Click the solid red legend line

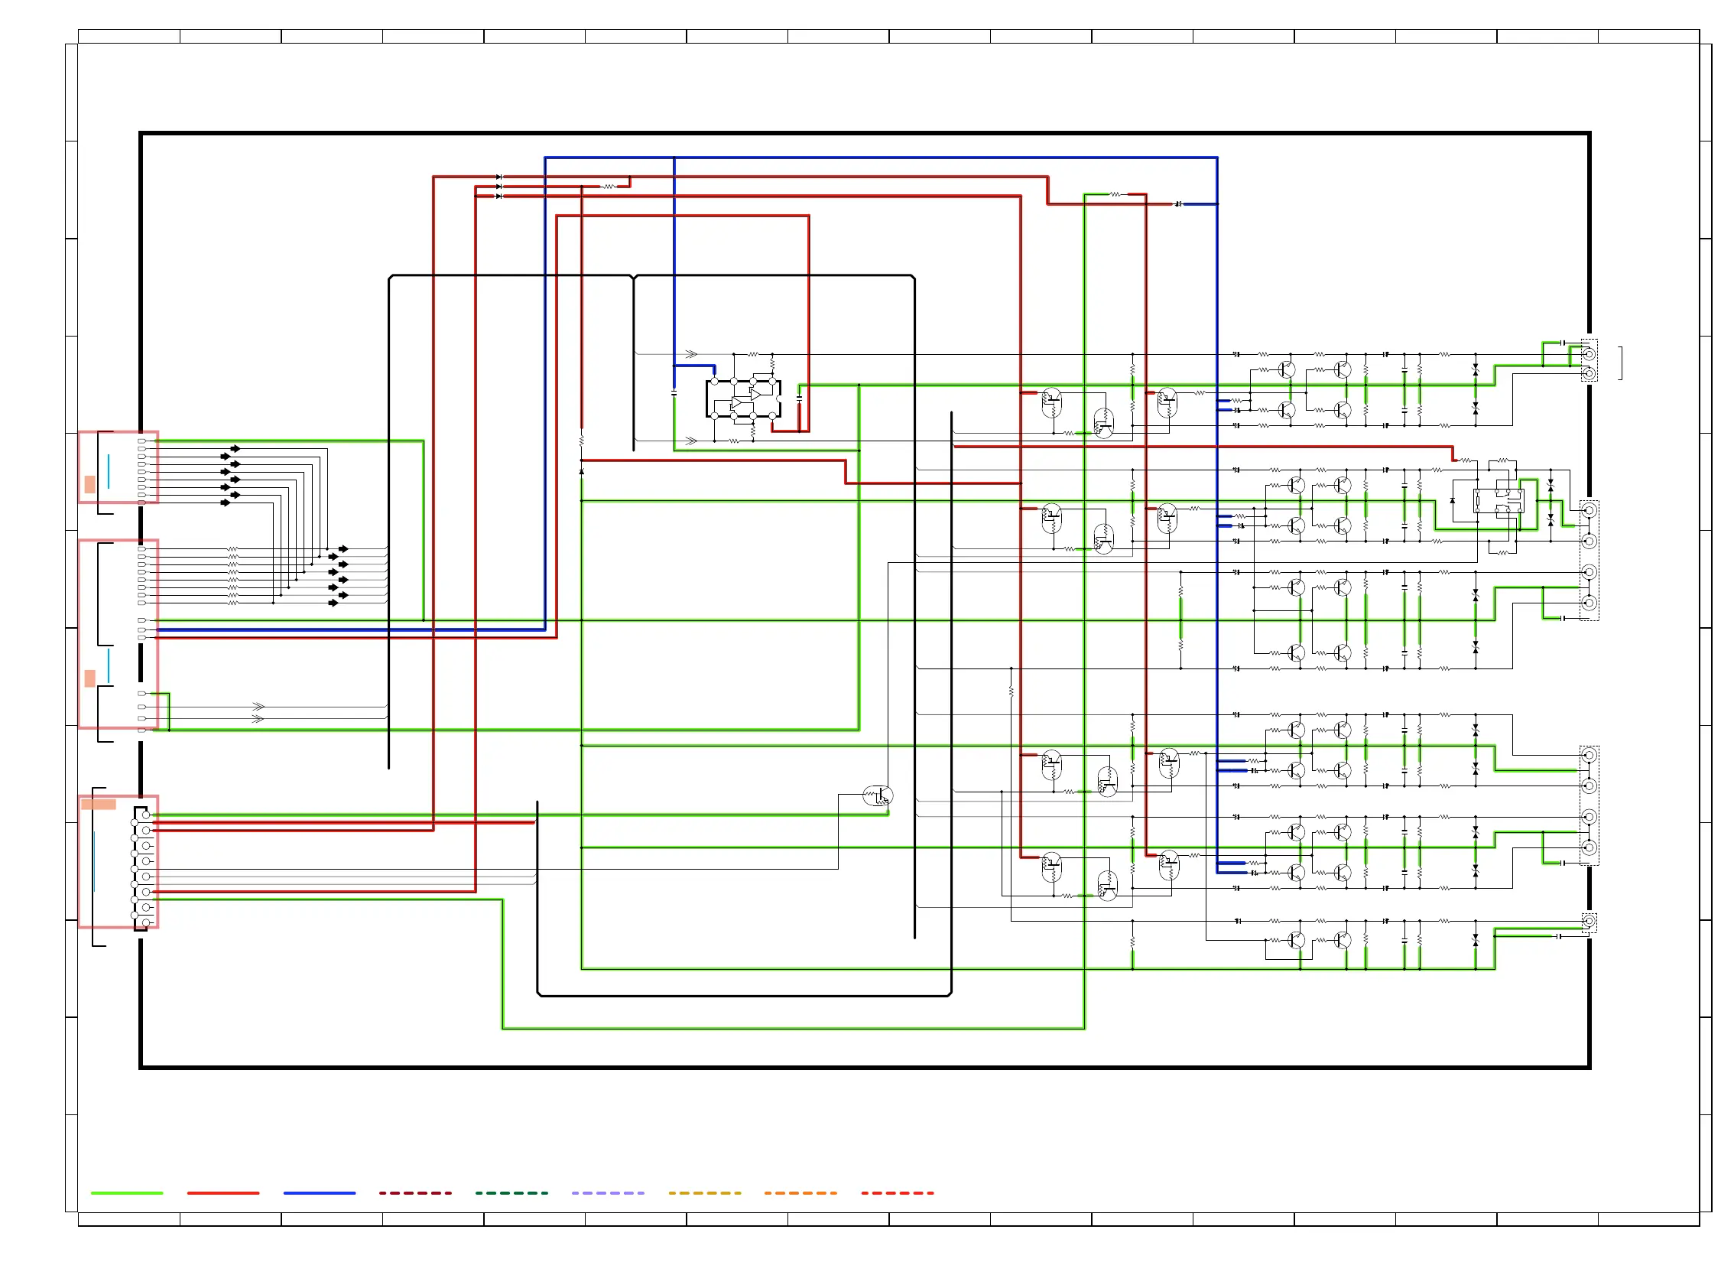223,1193
